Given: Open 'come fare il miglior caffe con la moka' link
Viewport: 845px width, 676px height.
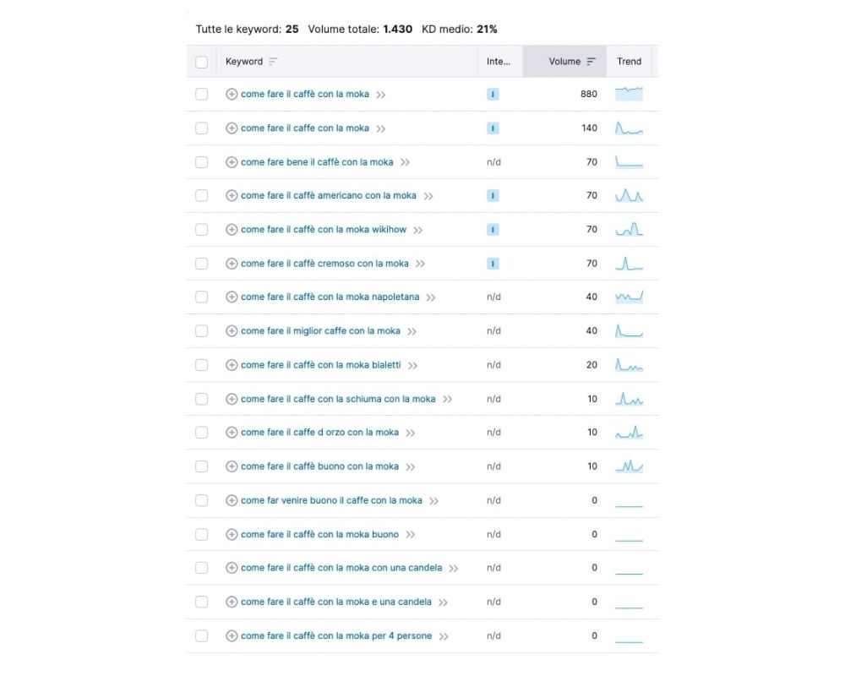Looking at the screenshot, I should click(320, 331).
